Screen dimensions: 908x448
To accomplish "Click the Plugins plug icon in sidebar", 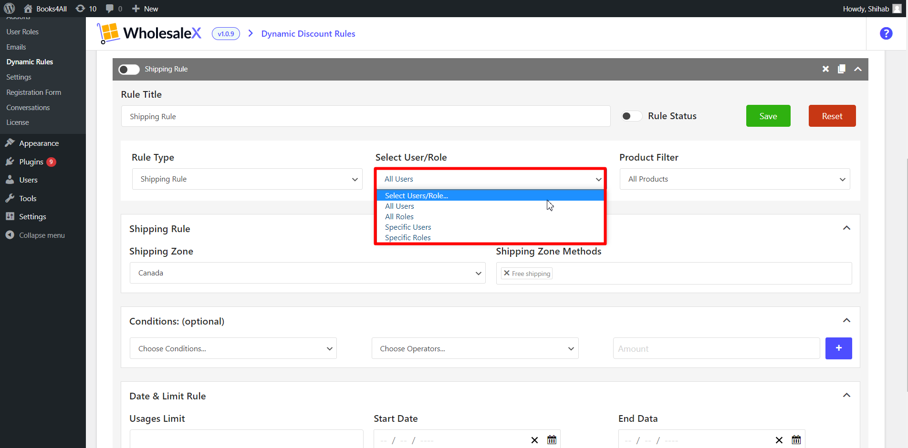I will pyautogui.click(x=10, y=162).
